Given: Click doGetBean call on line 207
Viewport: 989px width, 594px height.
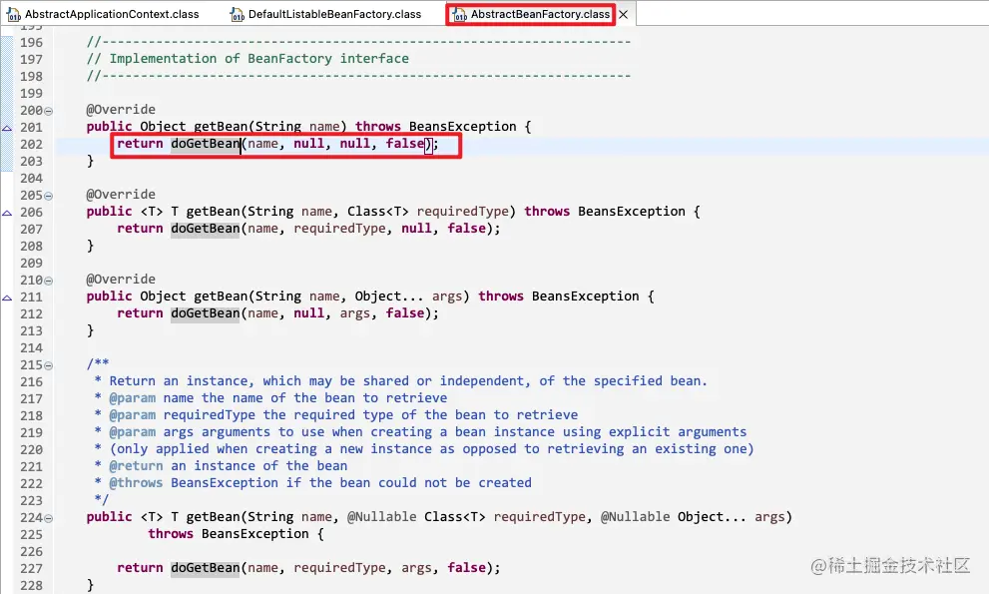Looking at the screenshot, I should tap(205, 229).
